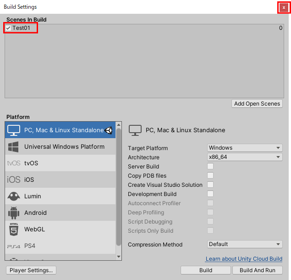Click the platform list scroll up arrow
Screen dimensions: 291x280
[x=119, y=125]
